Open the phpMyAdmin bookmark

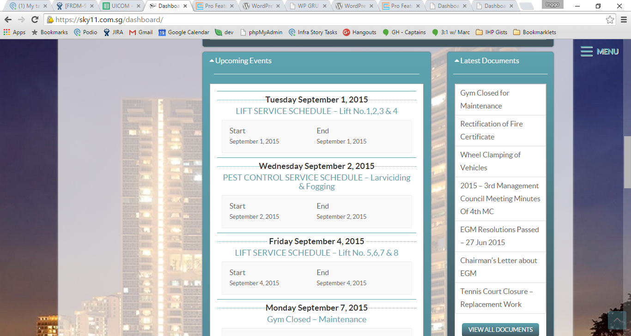[261, 32]
